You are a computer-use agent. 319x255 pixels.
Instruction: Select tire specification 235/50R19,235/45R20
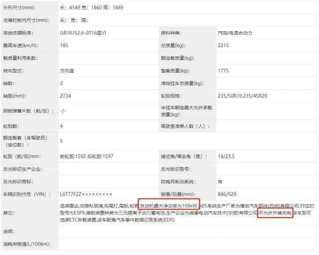click(242, 96)
